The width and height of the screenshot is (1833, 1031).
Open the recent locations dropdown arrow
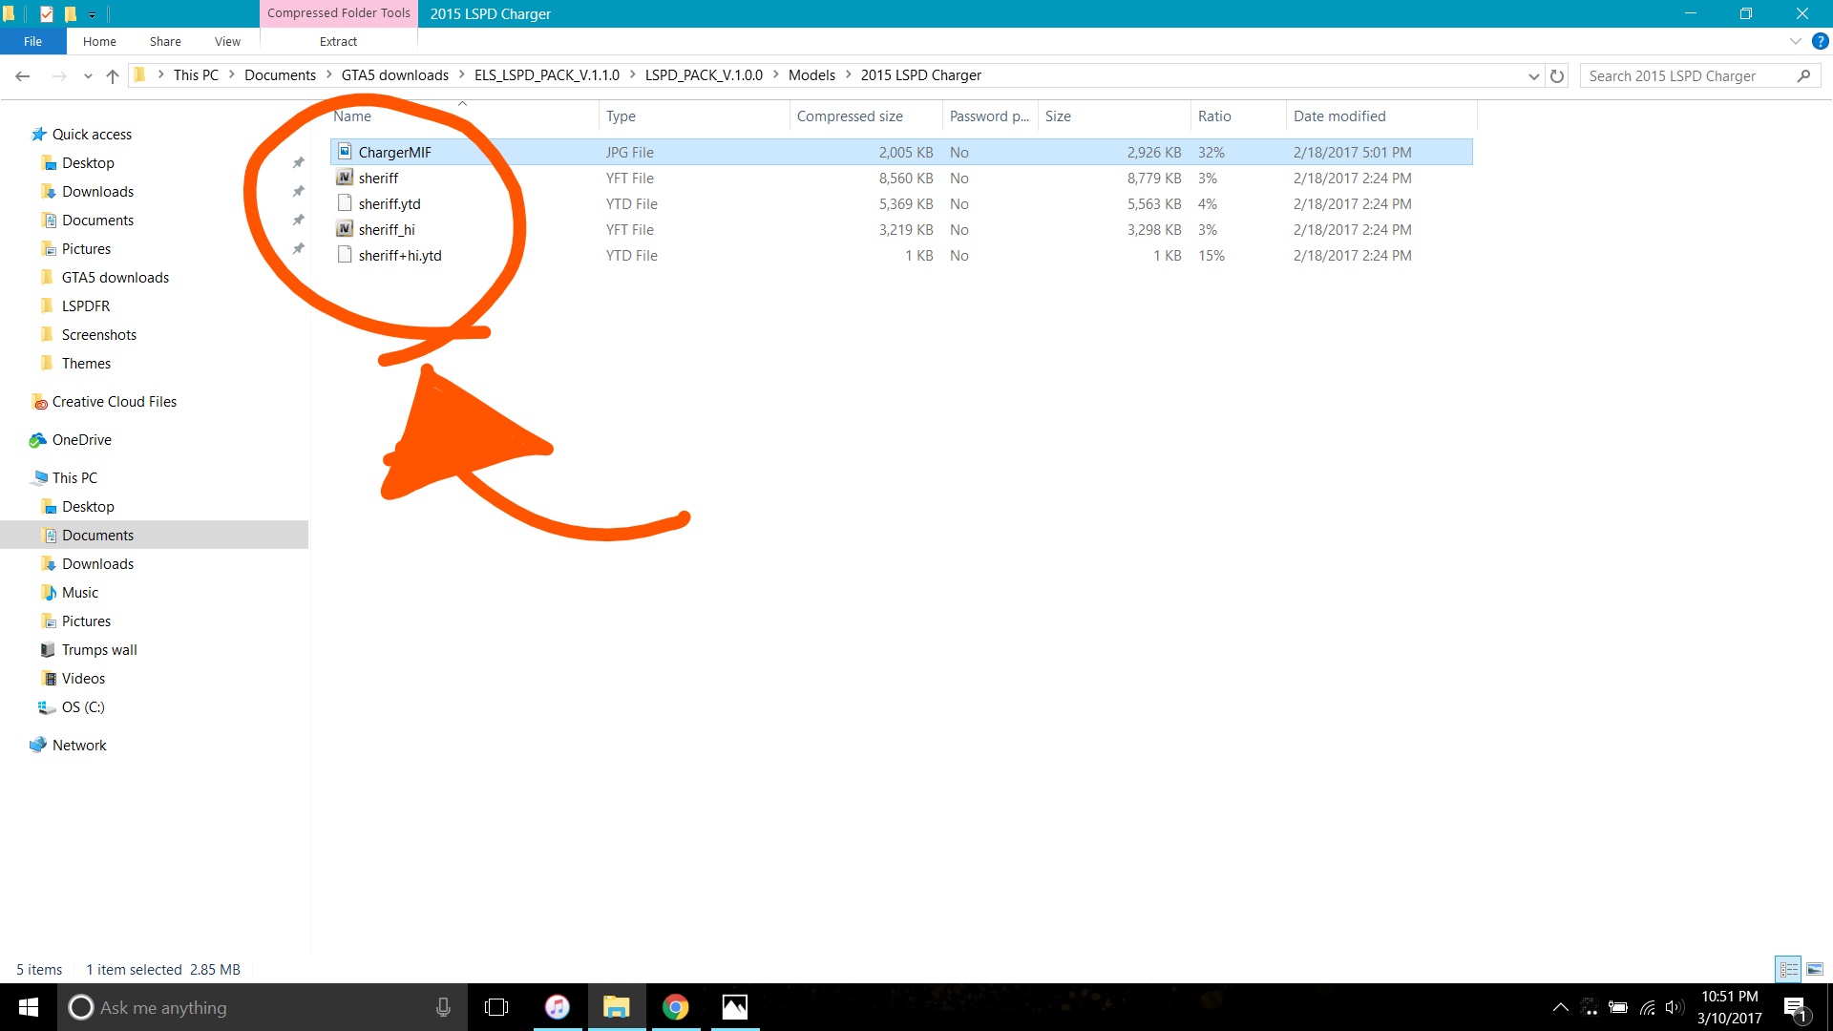[x=88, y=76]
